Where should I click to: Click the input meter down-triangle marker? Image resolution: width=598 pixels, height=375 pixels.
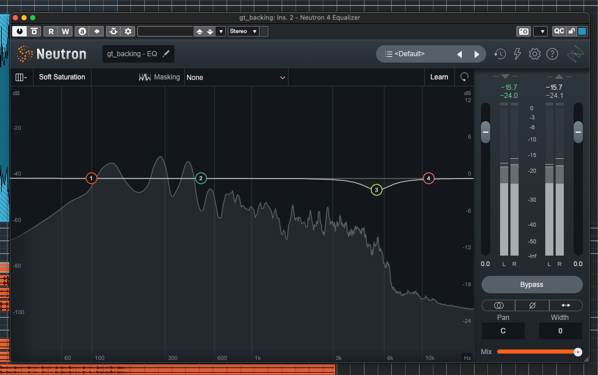point(505,77)
